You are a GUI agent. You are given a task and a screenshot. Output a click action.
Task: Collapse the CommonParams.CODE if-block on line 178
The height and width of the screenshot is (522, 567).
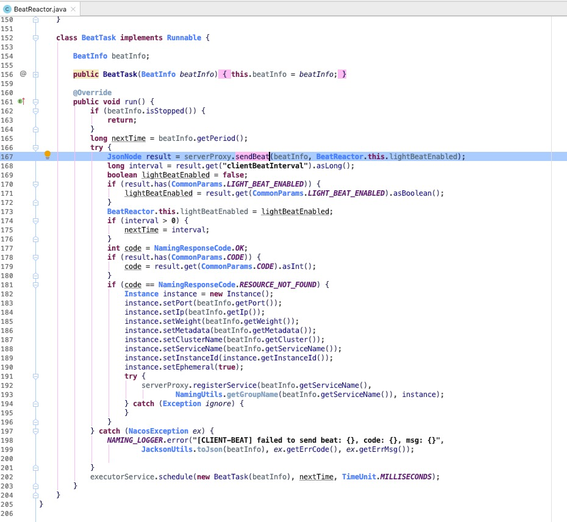35,257
